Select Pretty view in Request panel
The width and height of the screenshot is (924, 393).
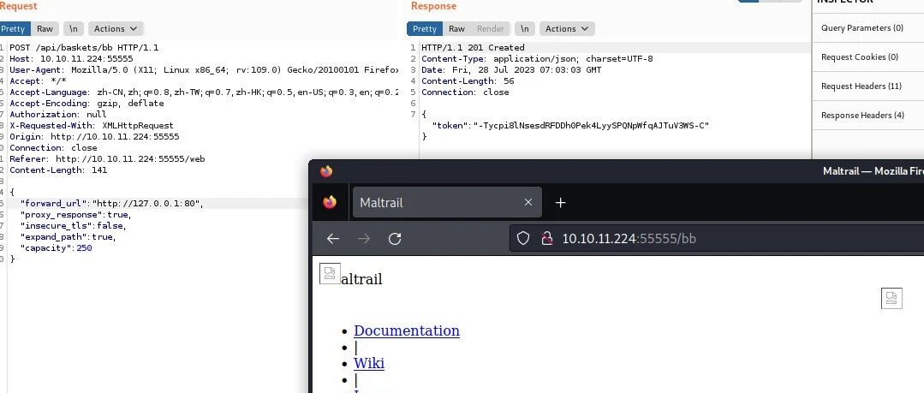click(x=15, y=28)
